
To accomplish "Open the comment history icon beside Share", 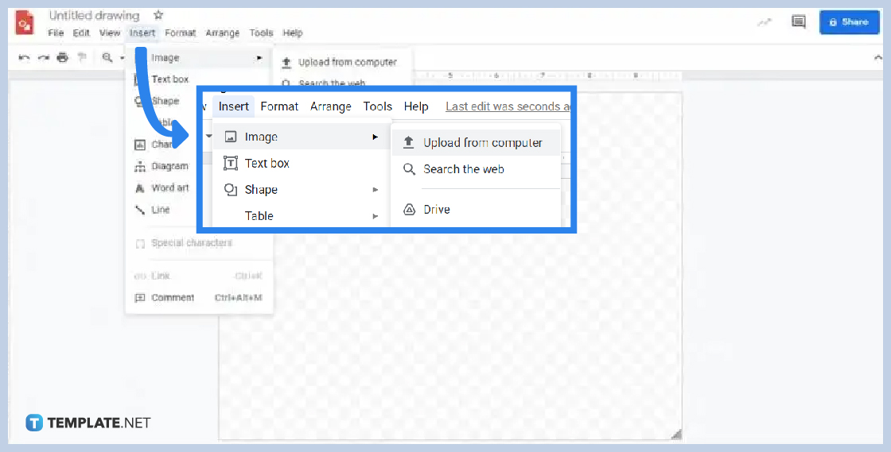I will [x=799, y=22].
